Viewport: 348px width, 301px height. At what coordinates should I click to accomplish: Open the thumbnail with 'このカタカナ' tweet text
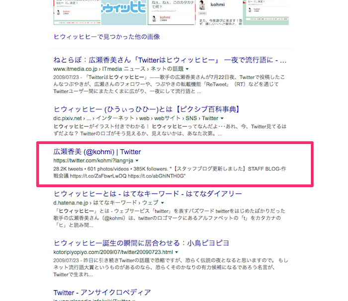click(x=171, y=12)
